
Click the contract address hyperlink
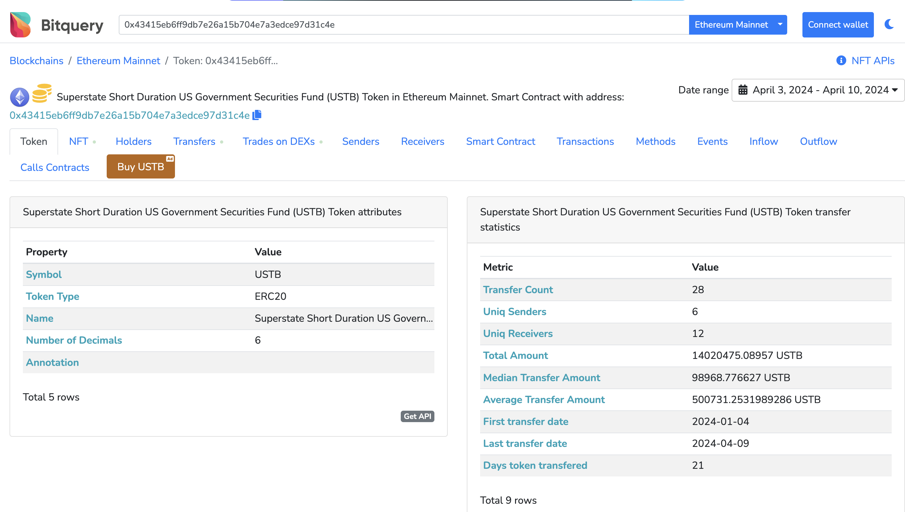coord(130,115)
